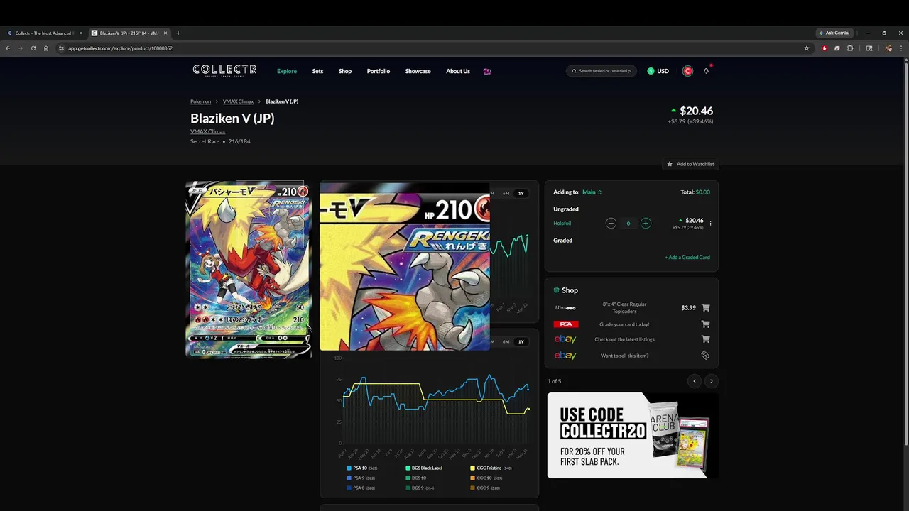Open the Explore page

click(x=287, y=71)
